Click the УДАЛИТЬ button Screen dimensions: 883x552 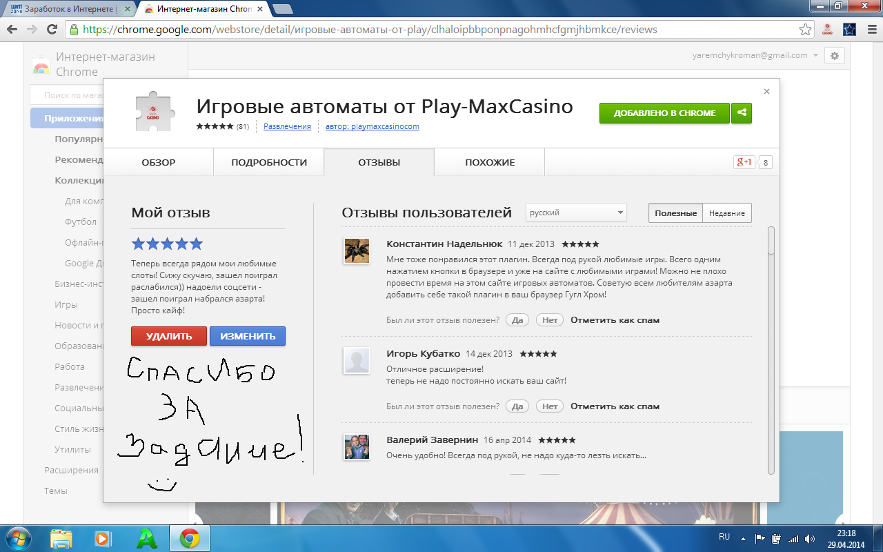[x=169, y=336]
